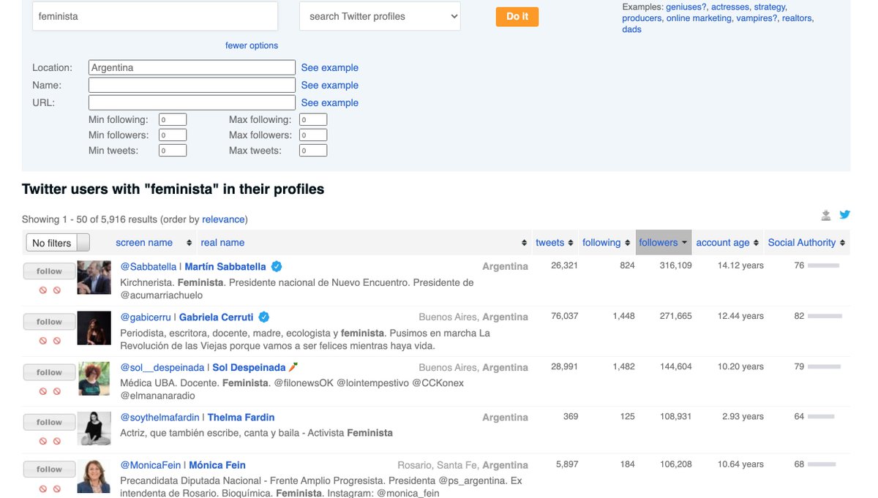Click the right red block icon in Thelma Fardin's row

pos(57,440)
